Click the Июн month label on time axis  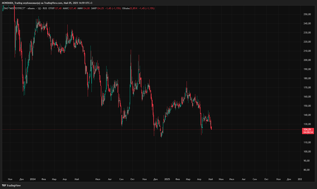221,179
